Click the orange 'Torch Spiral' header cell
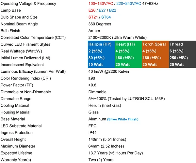 point(155,44)
